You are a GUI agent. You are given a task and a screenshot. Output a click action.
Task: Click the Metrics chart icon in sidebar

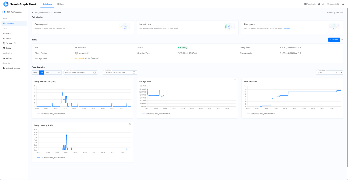coord(4,58)
